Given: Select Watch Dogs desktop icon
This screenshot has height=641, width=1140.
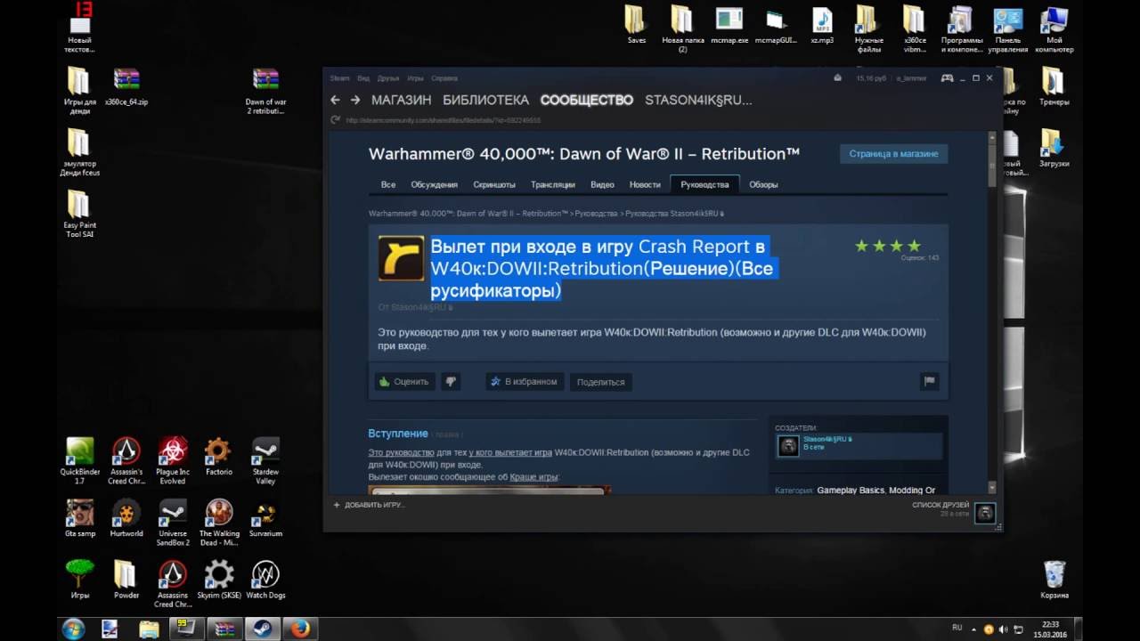Looking at the screenshot, I should pos(265,579).
